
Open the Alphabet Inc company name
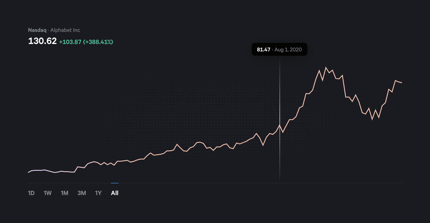(x=66, y=30)
